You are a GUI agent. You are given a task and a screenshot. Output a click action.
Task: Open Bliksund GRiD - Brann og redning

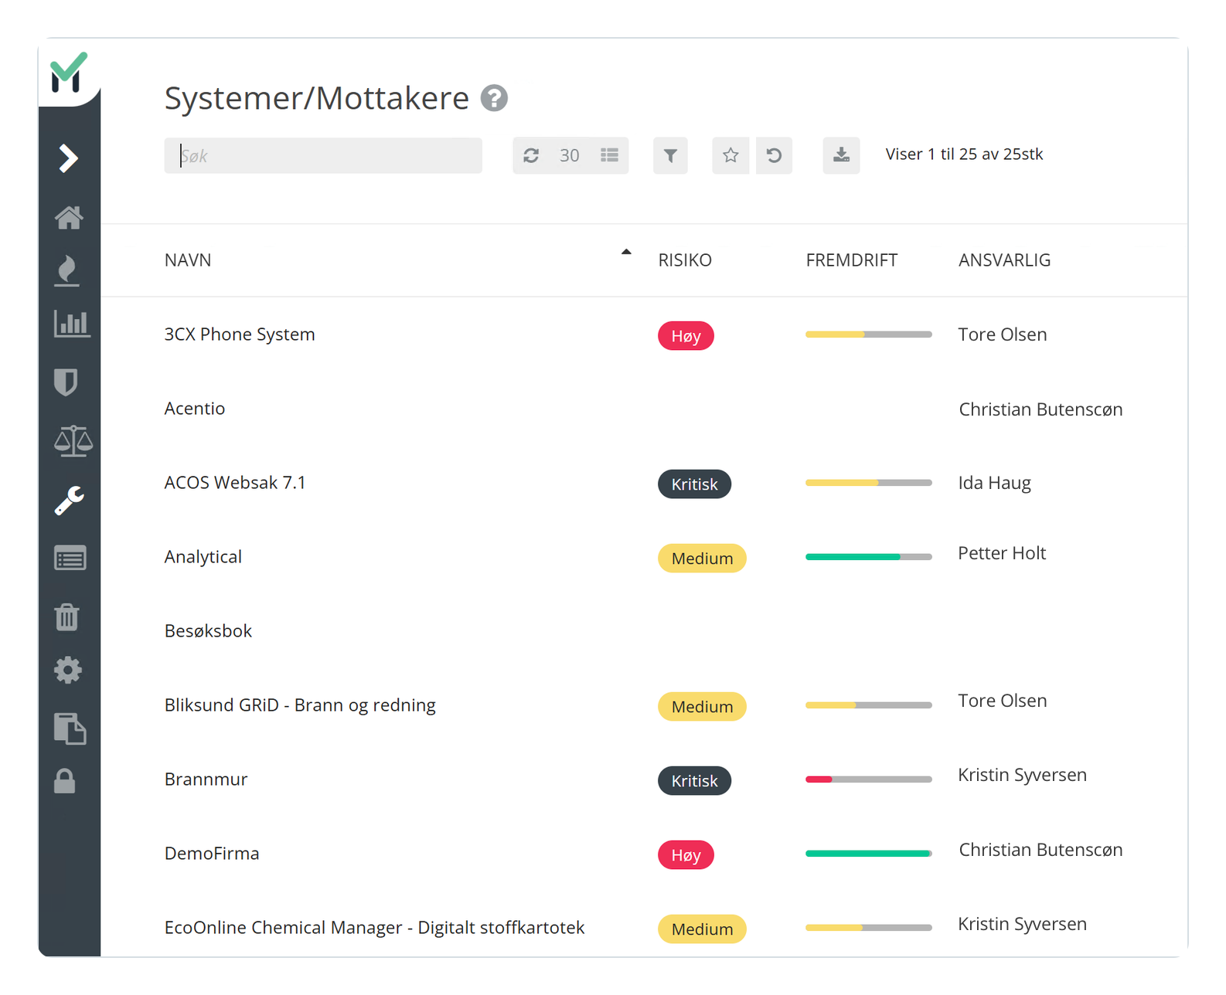(x=300, y=705)
